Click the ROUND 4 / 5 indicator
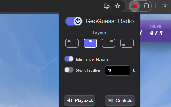The width and height of the screenshot is (171, 107). click(156, 30)
